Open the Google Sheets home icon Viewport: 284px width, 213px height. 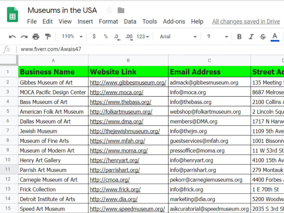12,14
